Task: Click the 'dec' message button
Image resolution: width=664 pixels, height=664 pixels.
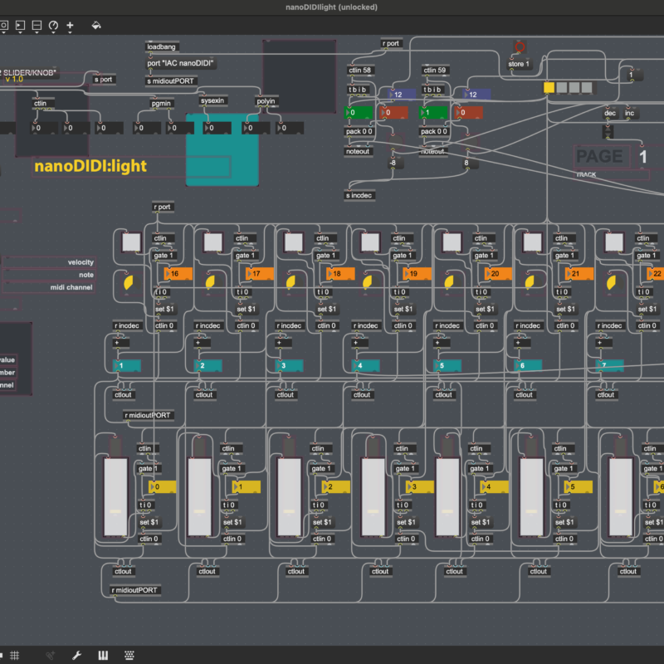Action: point(609,113)
